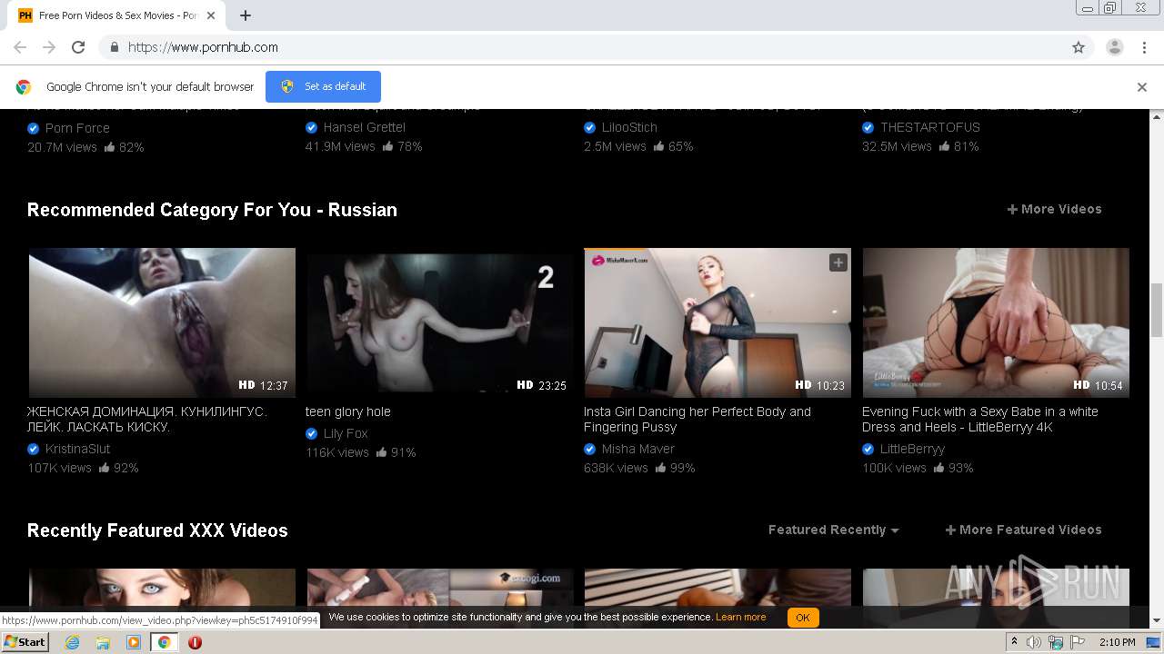Click the verified badge beside Misha Maver
Viewport: 1164px width, 654px height.
(x=590, y=449)
